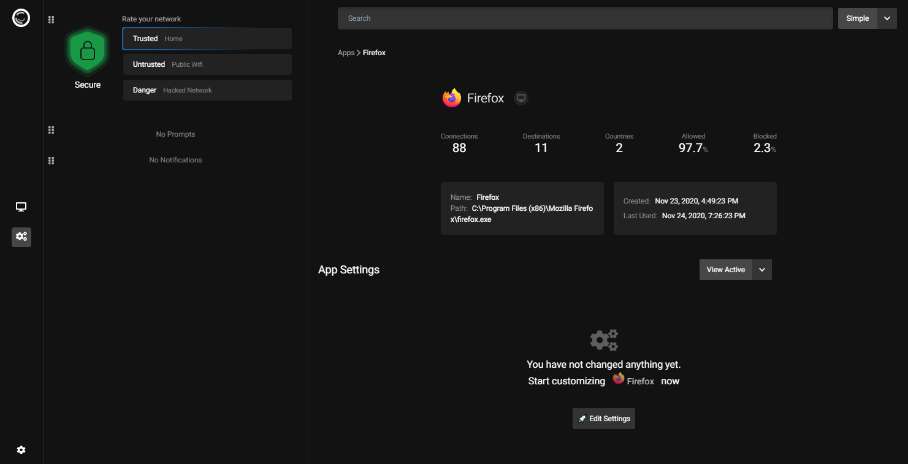Expand the View Active dropdown arrow
The height and width of the screenshot is (464, 908).
[x=762, y=270]
